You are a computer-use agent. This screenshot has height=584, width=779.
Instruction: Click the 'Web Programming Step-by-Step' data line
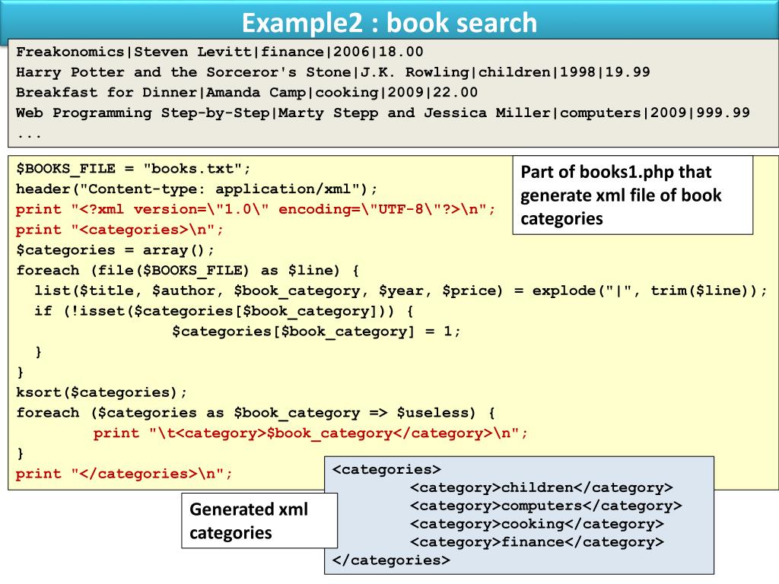tap(383, 113)
